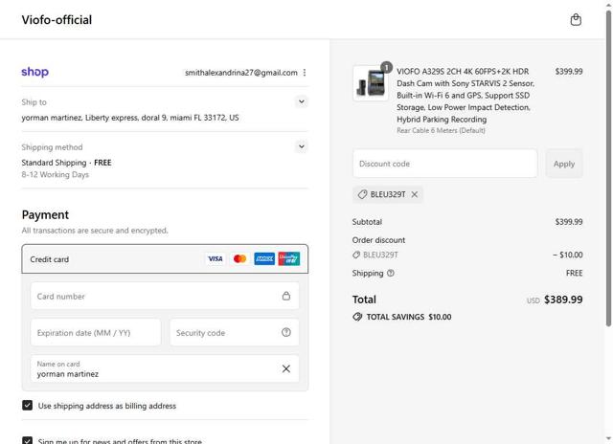This screenshot has width=613, height=444.
Task: Expand the Ship to address section
Action: 302,102
